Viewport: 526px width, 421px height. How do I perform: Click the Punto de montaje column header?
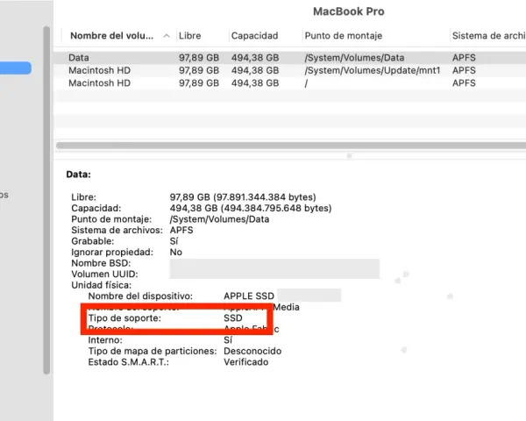pos(343,36)
